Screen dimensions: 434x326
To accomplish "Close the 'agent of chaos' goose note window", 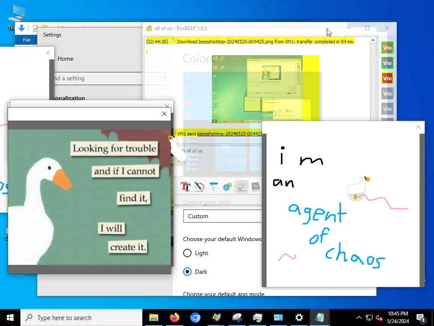I will [x=418, y=127].
